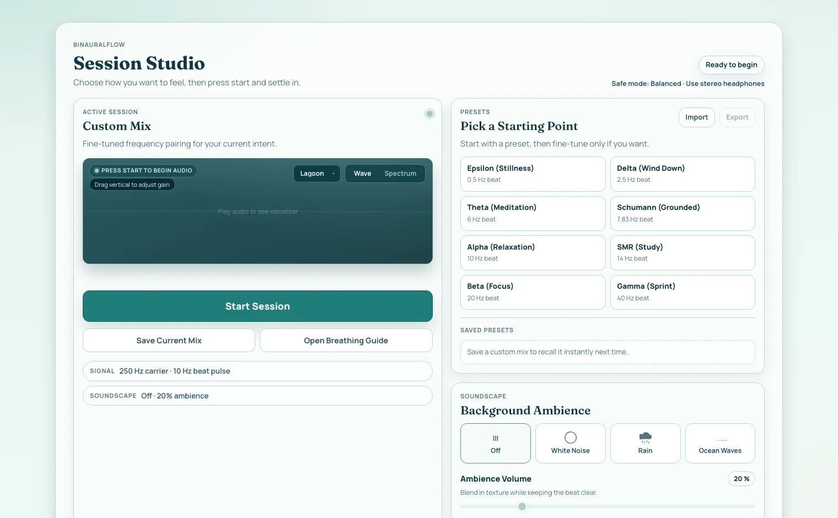838x518 pixels.
Task: Select the Gamma (Sprint) preset
Action: (x=682, y=292)
